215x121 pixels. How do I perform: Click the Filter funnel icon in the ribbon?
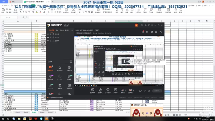click(122, 10)
